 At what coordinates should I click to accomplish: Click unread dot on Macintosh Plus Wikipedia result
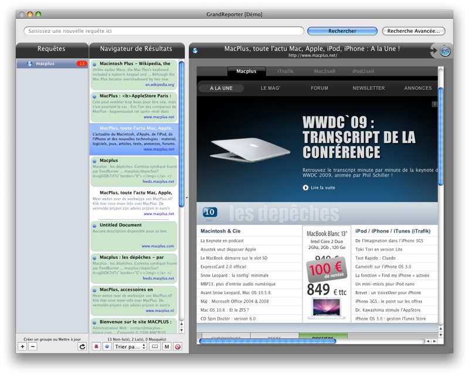point(94,64)
